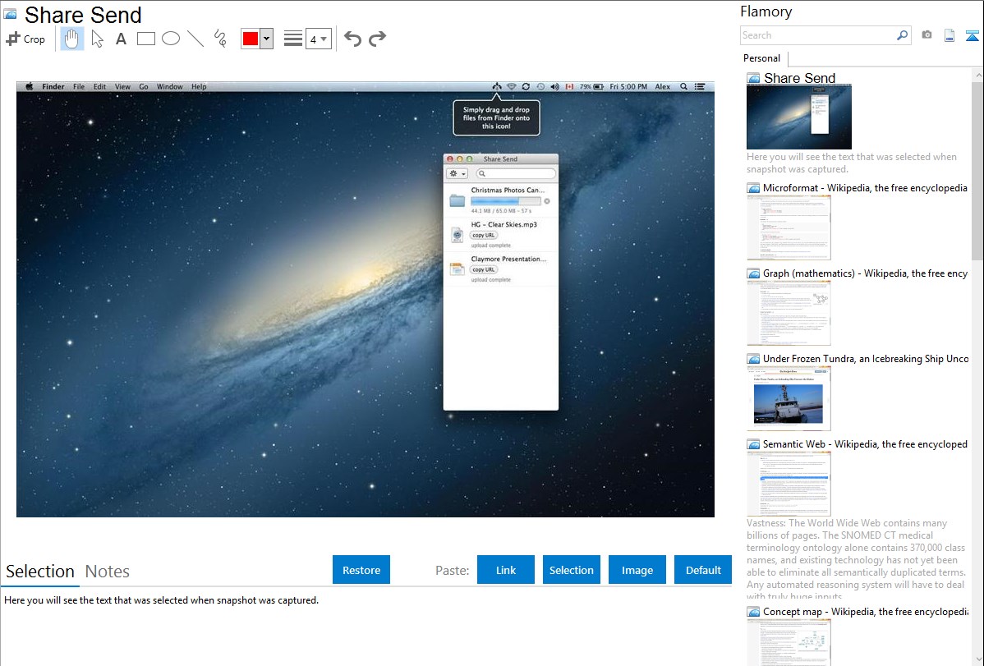Image resolution: width=984 pixels, height=666 pixels.
Task: Switch to the Notes tab
Action: point(108,572)
